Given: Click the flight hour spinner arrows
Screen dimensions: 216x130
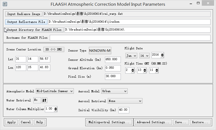Looking at the screenshot, I should [x=133, y=70].
